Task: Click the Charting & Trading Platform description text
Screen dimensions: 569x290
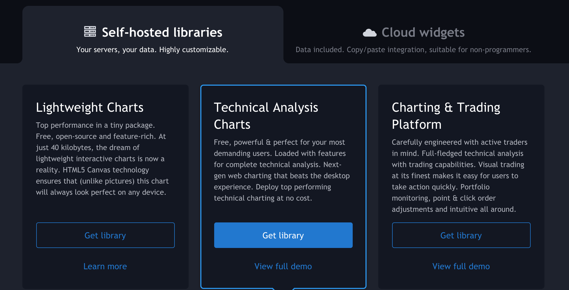Action: point(459,176)
